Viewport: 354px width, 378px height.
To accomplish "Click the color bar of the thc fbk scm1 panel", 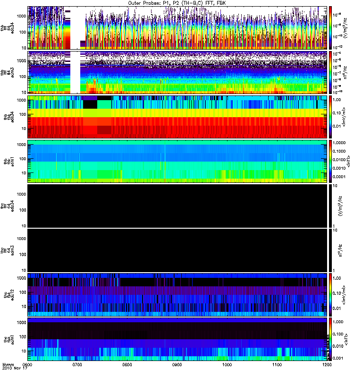I will pos(330,339).
